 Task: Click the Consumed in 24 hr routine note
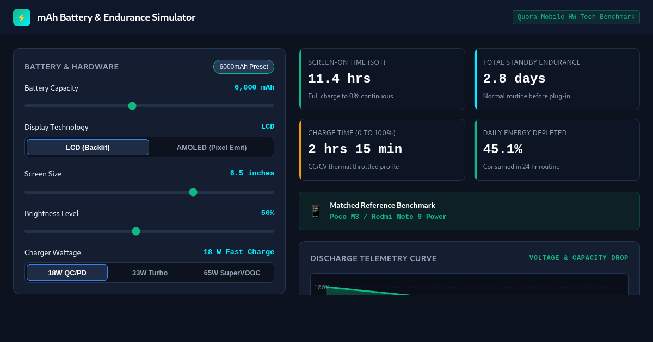tap(521, 167)
